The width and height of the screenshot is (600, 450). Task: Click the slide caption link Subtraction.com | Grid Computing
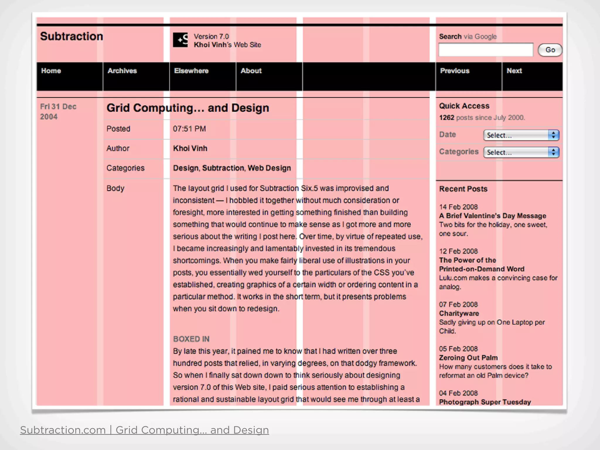(x=144, y=430)
